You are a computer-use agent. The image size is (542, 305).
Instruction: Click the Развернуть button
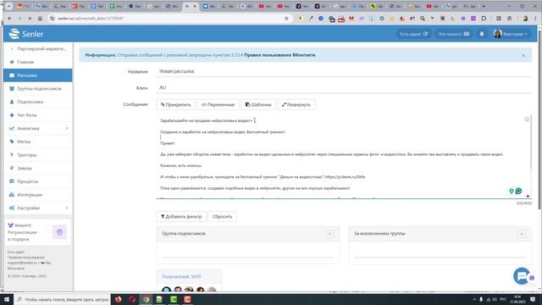[x=296, y=104]
